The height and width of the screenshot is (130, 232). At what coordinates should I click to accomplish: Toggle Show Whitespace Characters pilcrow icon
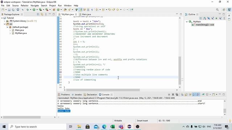[x=92, y=10]
